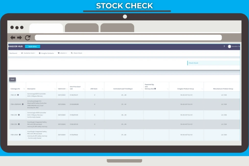Reload the page with the refresh icon
The height and width of the screenshot is (166, 249).
[x=28, y=38]
